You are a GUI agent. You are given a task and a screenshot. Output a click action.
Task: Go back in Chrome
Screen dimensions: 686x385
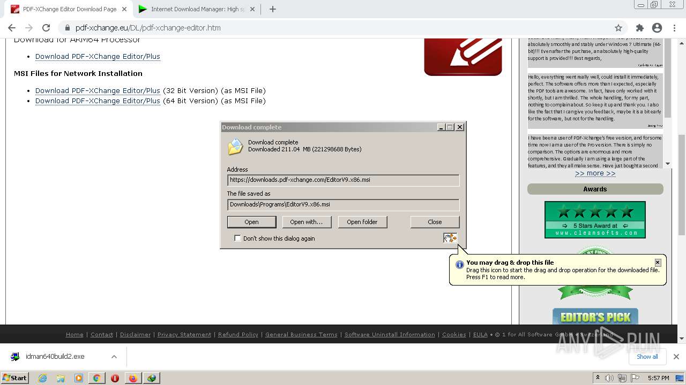(12, 28)
